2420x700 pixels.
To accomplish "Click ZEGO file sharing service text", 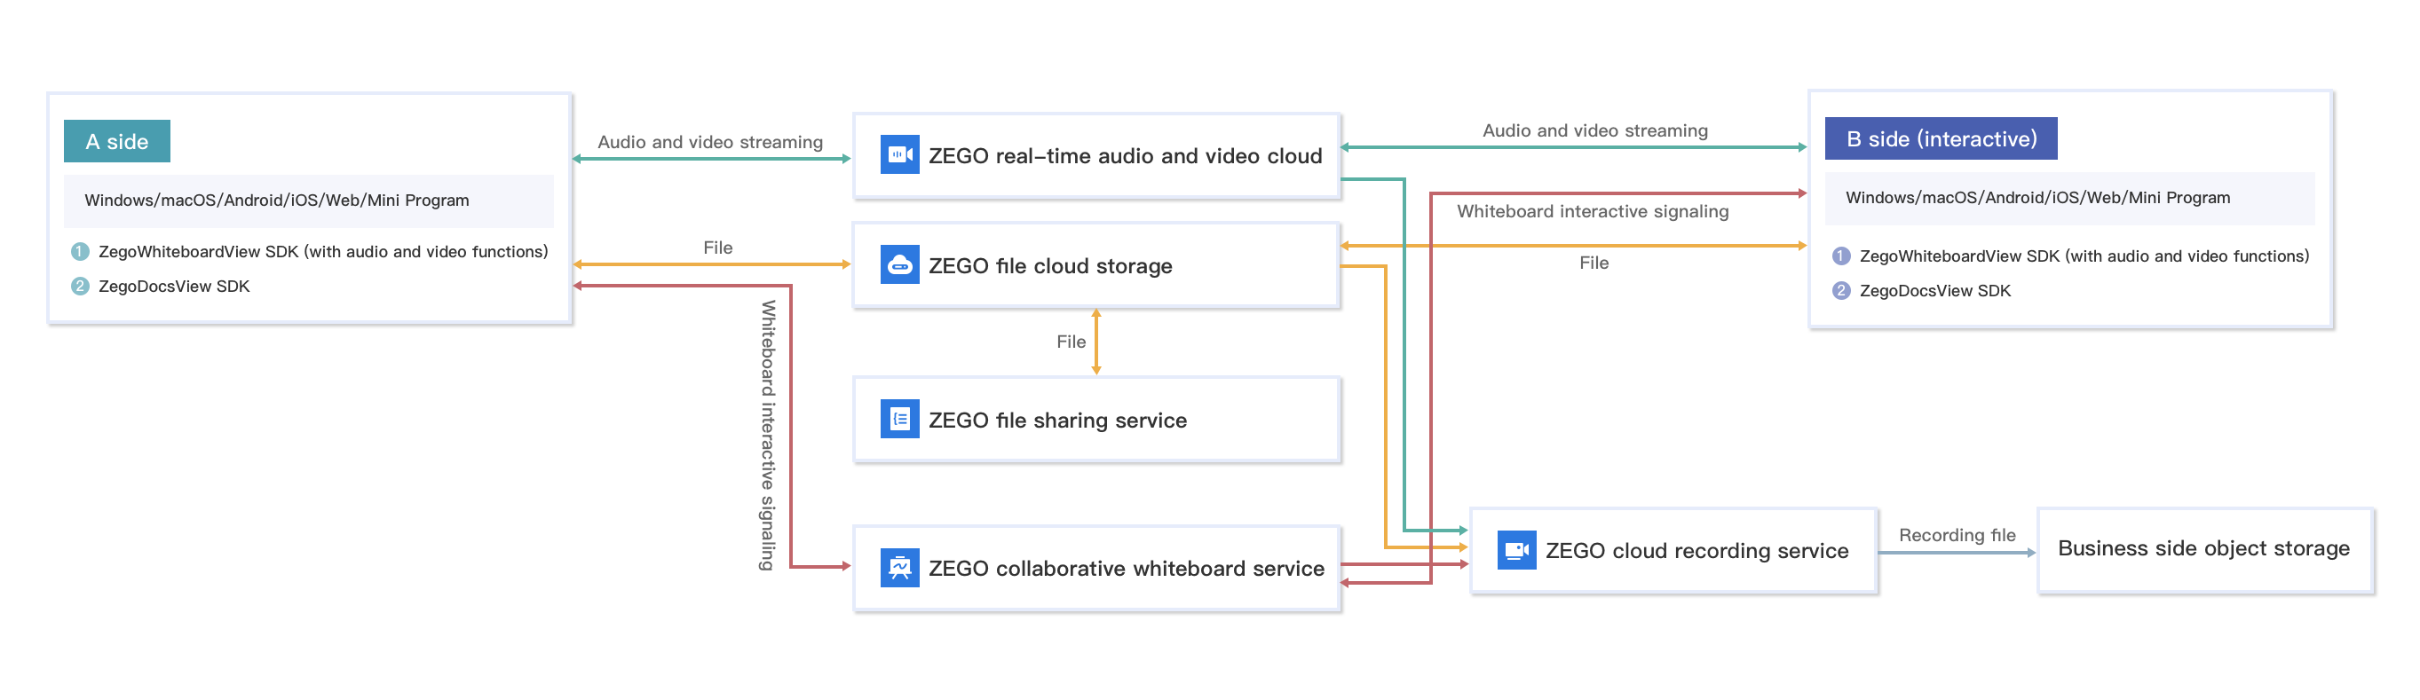I will [1057, 421].
